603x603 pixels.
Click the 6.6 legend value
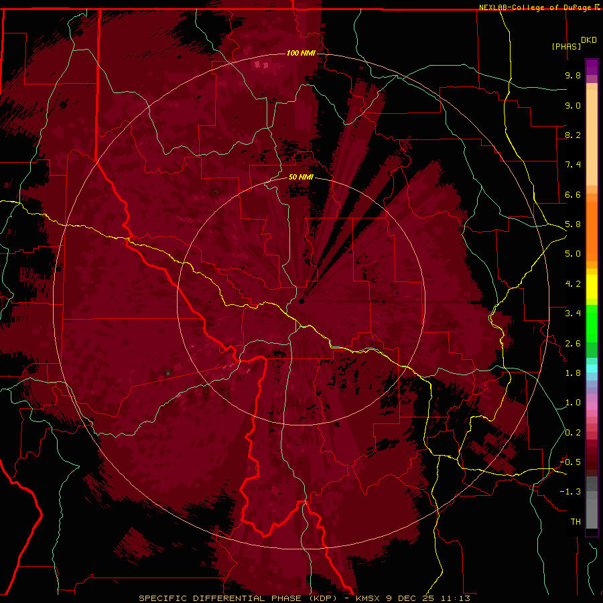click(573, 194)
